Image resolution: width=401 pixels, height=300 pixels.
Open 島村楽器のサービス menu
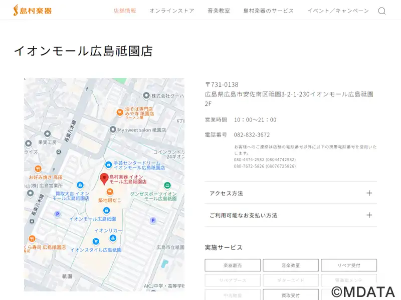[269, 10]
